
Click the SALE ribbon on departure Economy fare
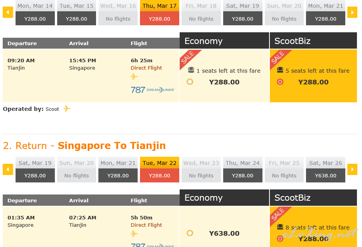[x=189, y=59]
